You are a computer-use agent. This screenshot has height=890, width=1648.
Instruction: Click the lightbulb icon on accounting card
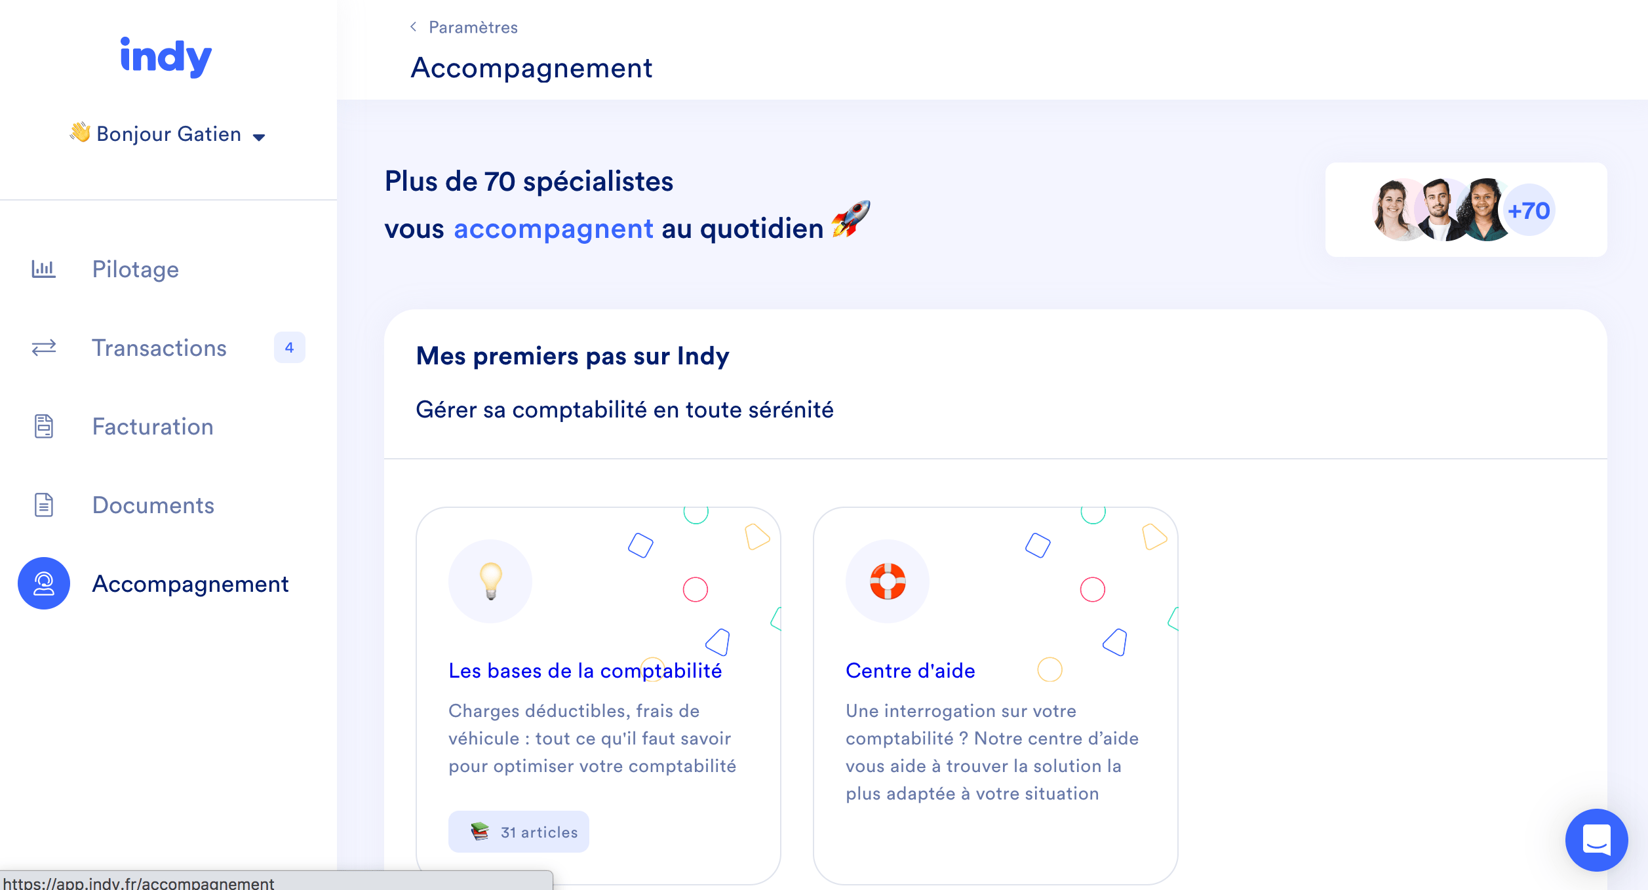(x=490, y=581)
